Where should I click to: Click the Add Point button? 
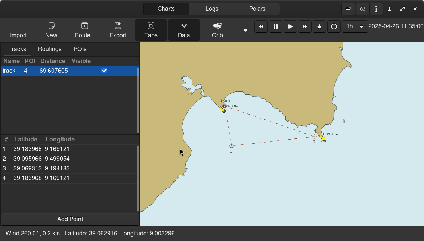(70, 219)
